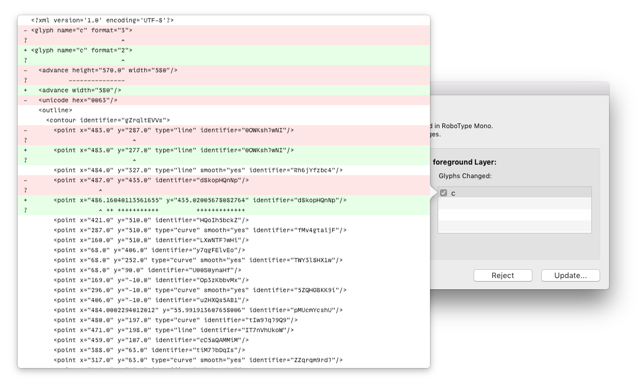This screenshot has height=388, width=642.
Task: Select the point line with identifier Rh6jYfzbc4
Action: click(198, 170)
